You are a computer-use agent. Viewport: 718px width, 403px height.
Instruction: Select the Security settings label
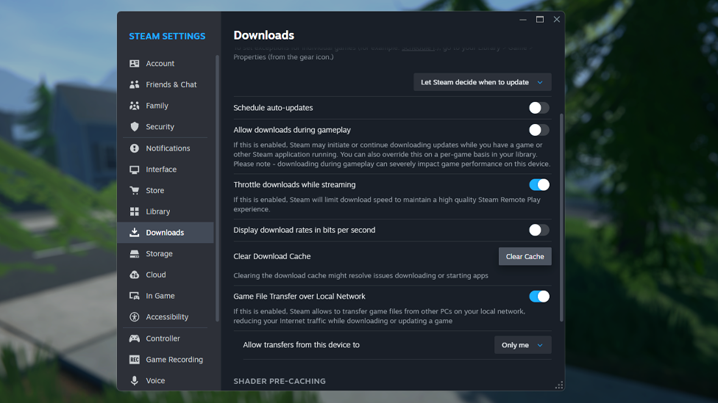[x=160, y=126]
